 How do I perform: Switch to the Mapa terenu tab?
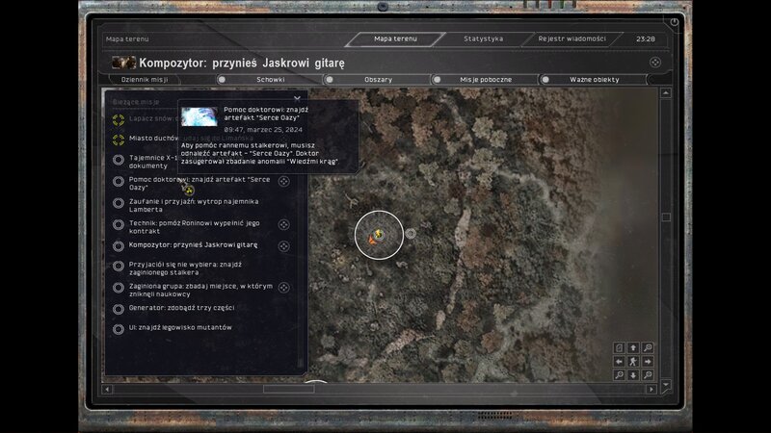(395, 38)
